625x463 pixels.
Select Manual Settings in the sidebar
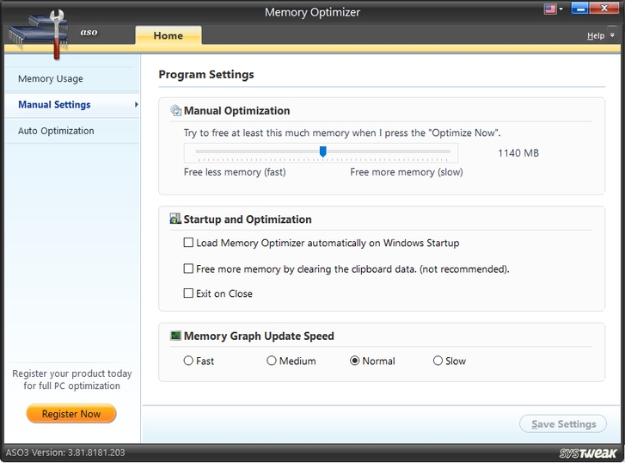coord(72,105)
